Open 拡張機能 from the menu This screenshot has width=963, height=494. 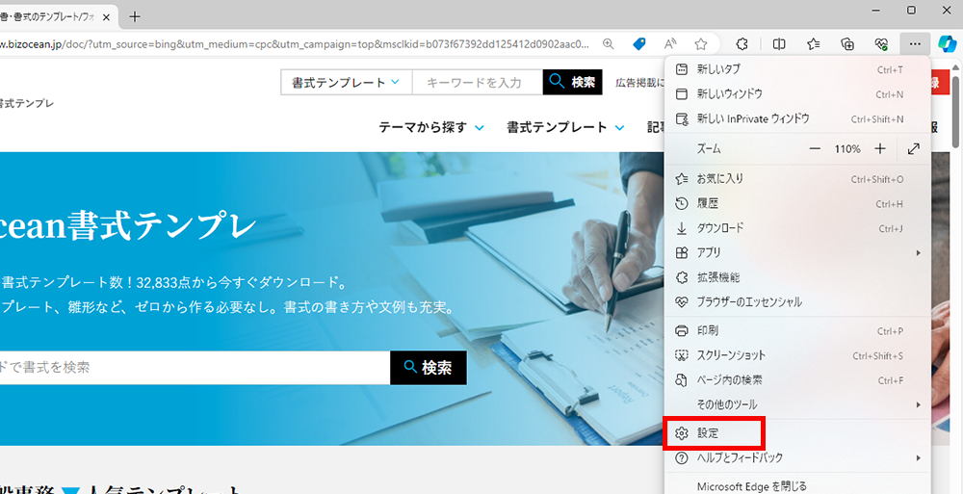click(797, 277)
